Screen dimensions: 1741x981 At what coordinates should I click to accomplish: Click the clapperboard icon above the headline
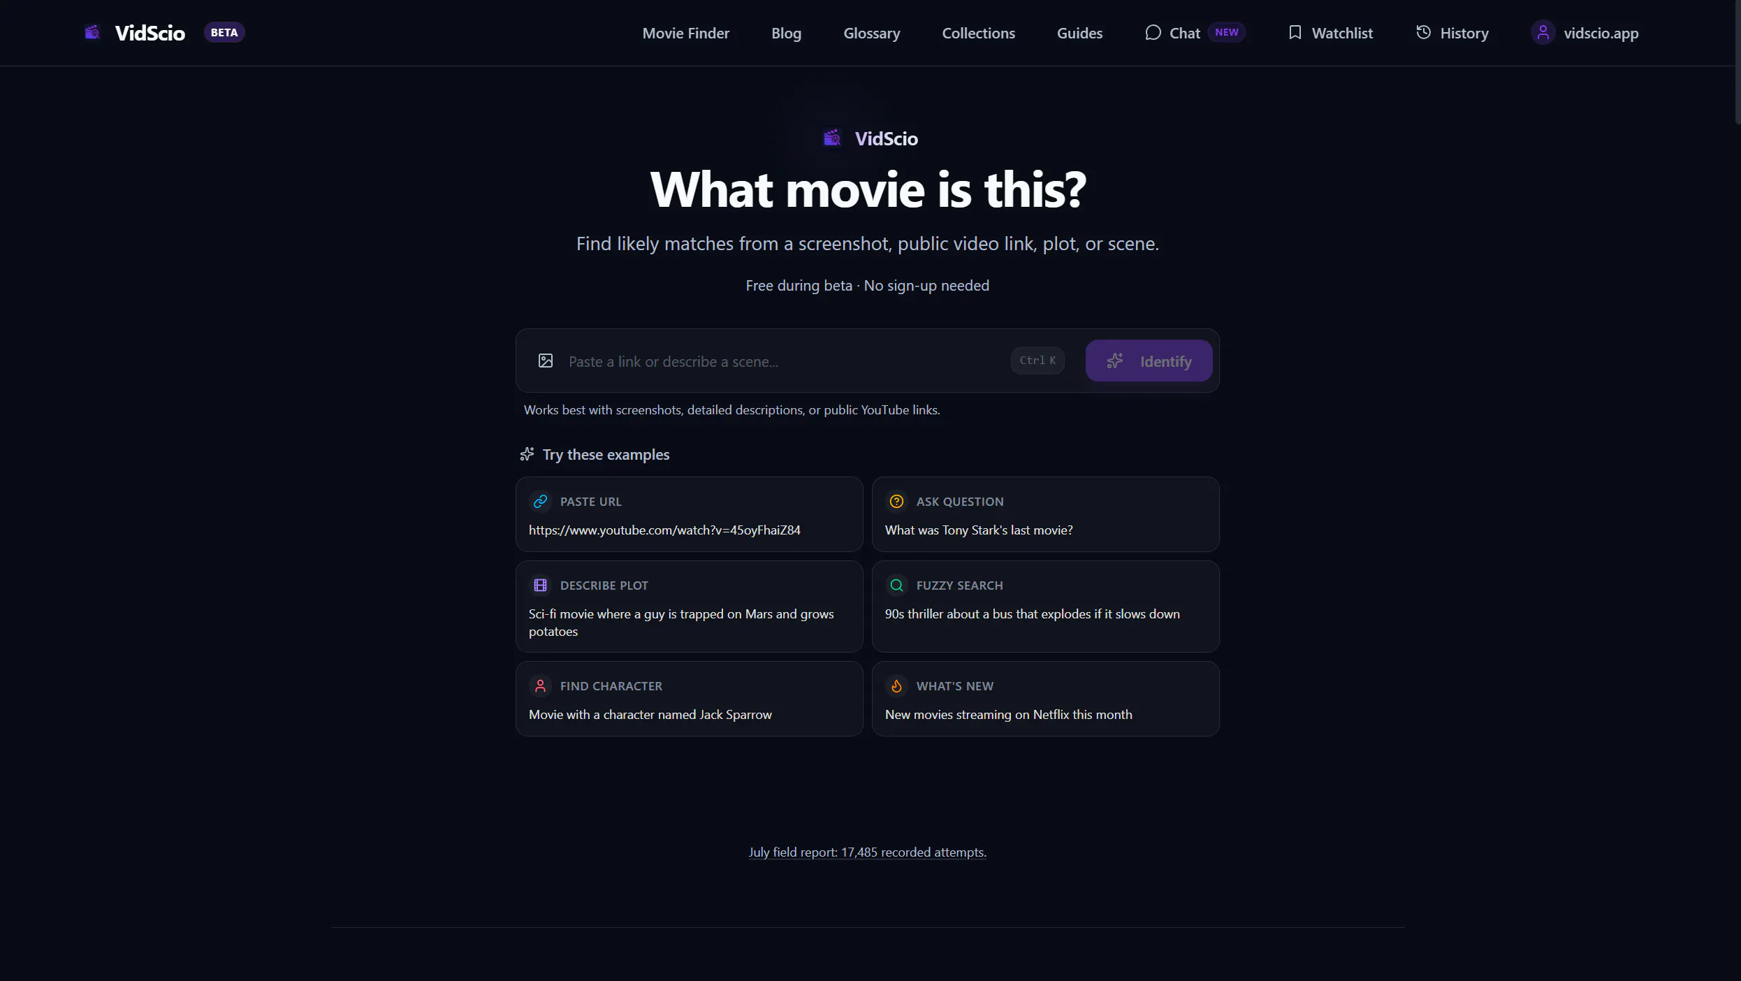coord(832,138)
